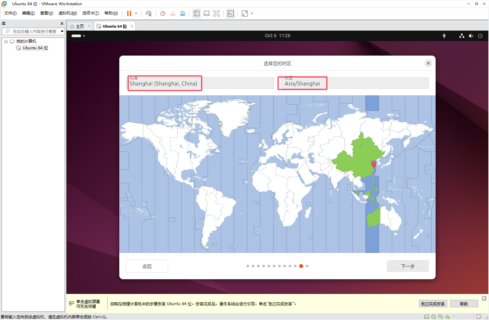489x320 pixels.
Task: Open the snapshot manager wrench clock icon
Action: pyautogui.click(x=183, y=13)
